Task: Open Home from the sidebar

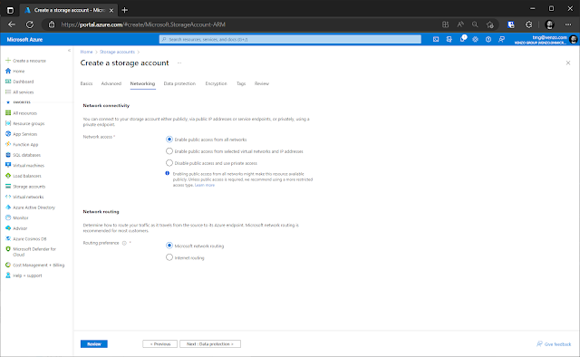Action: [18, 71]
